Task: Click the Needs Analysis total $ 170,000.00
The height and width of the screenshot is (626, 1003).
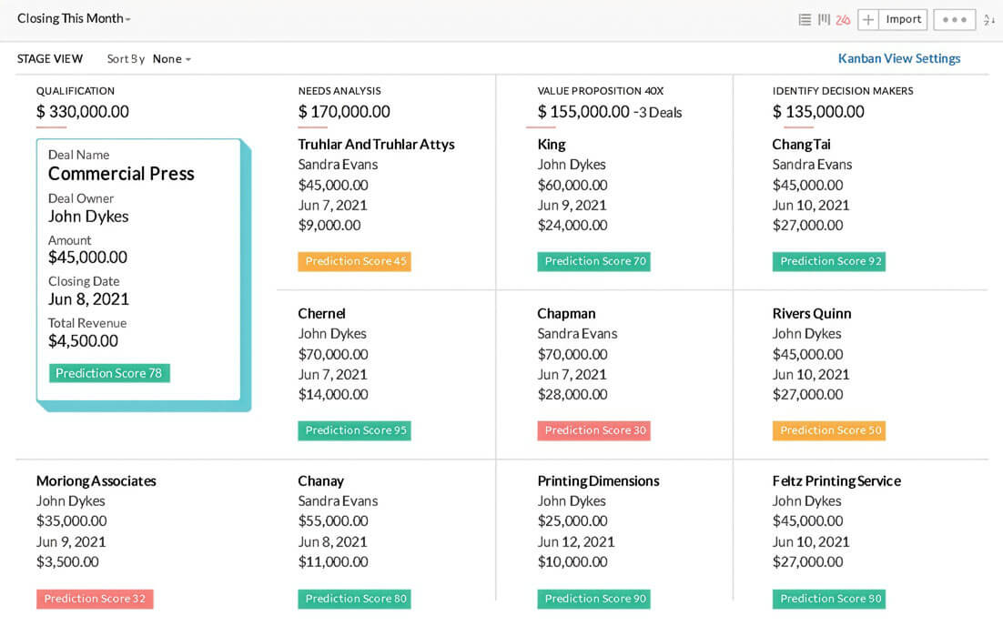Action: 344,112
